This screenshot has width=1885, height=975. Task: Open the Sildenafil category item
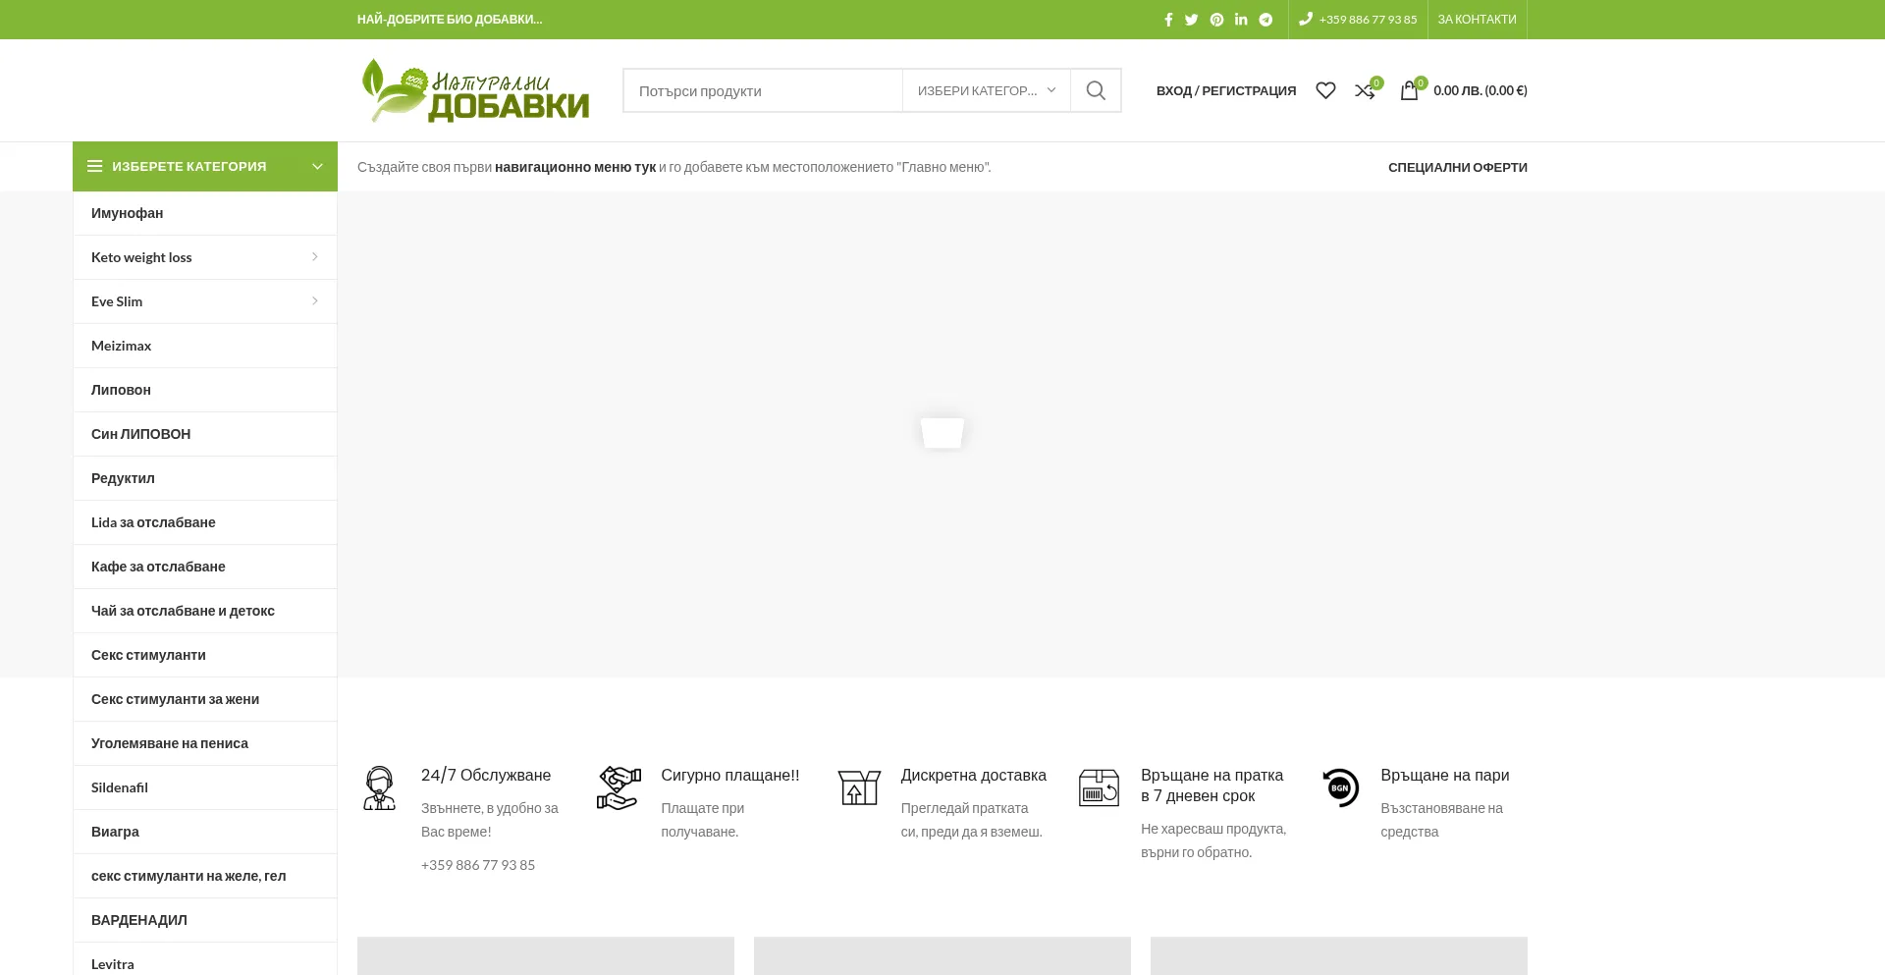(120, 787)
